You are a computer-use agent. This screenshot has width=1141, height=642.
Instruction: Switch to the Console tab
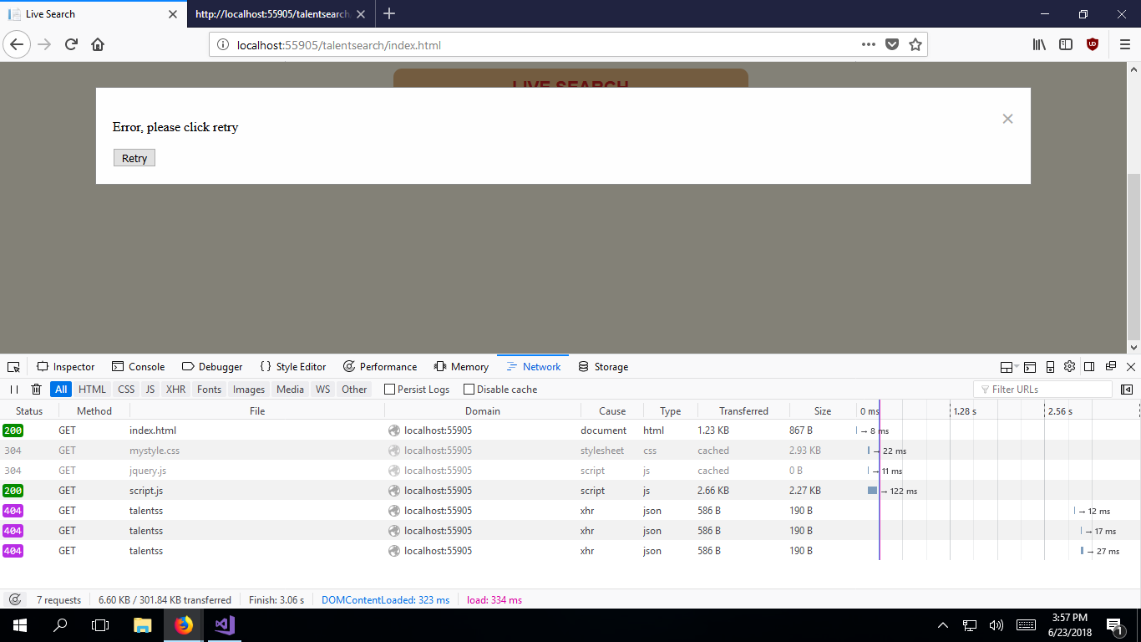coord(138,367)
